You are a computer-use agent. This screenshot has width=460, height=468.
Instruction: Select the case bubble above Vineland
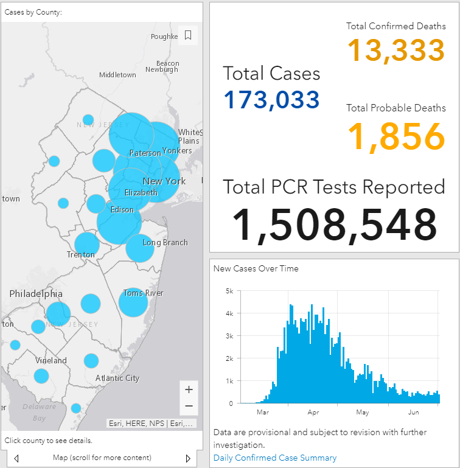tap(38, 327)
